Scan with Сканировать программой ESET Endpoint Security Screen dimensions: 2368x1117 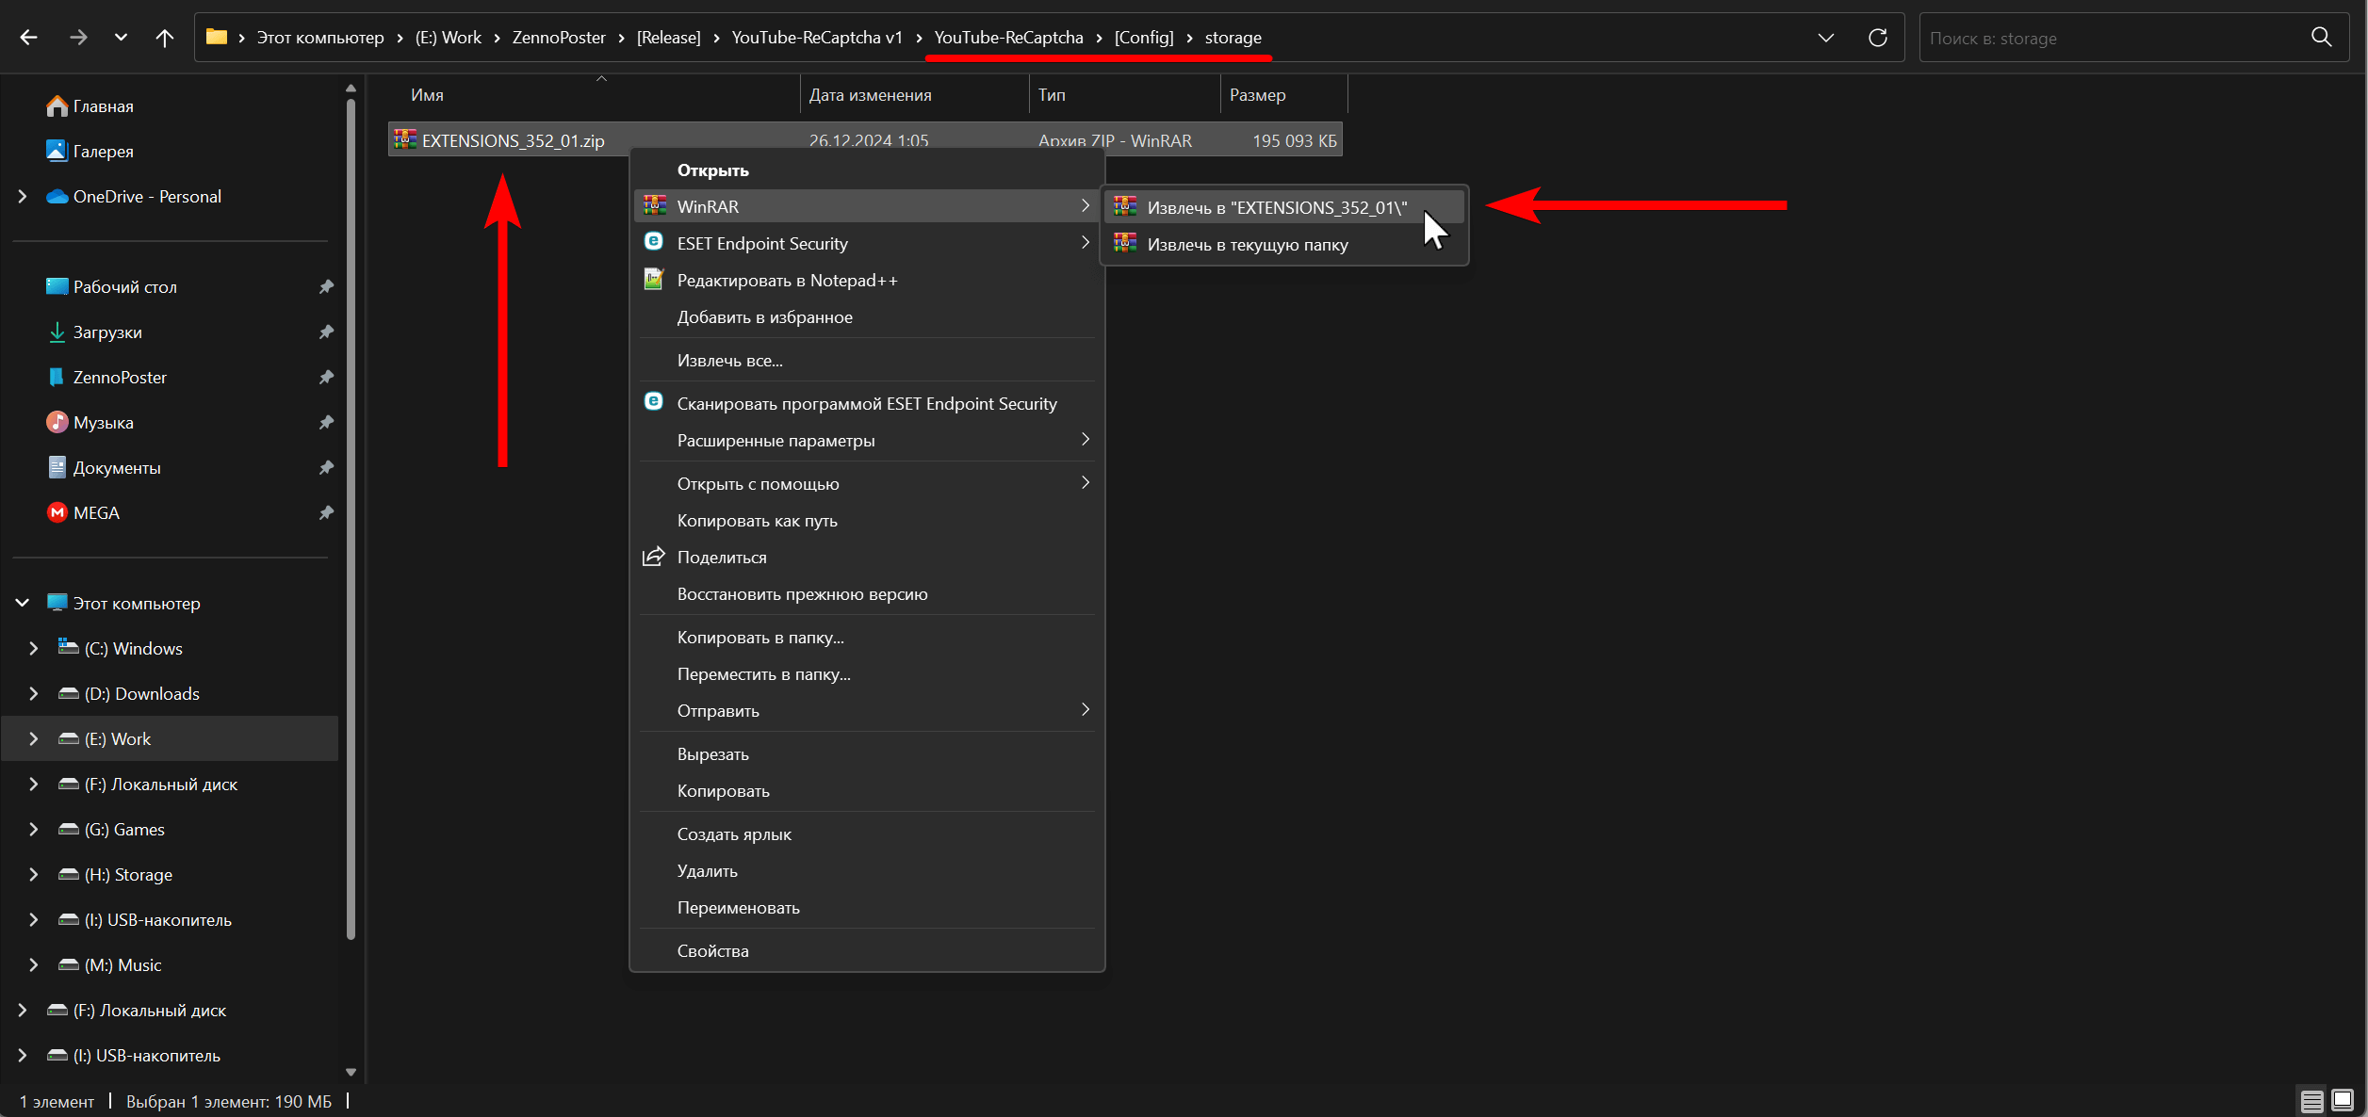867,404
